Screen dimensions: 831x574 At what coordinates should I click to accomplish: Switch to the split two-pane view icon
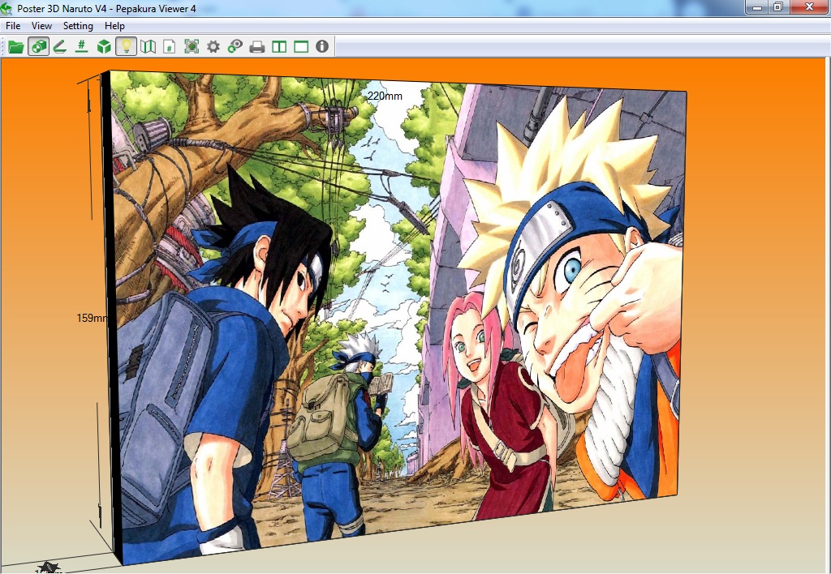pyautogui.click(x=279, y=46)
